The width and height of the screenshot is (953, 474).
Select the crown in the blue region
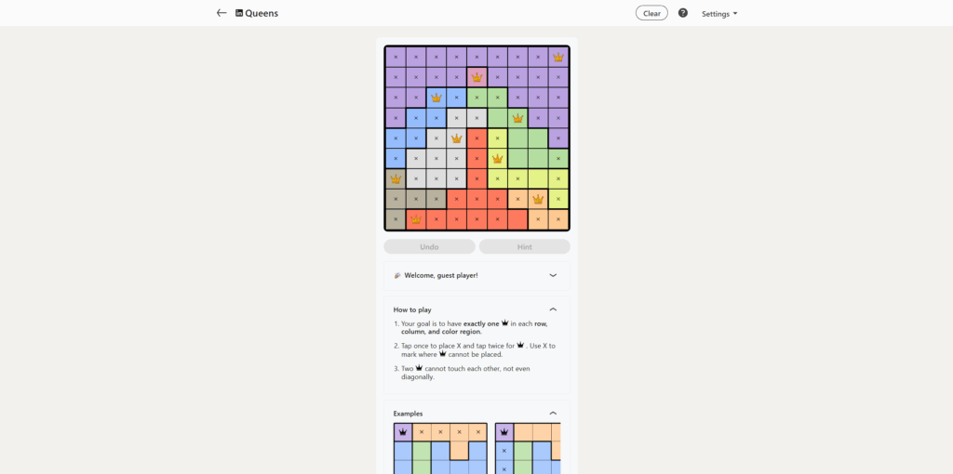(436, 98)
